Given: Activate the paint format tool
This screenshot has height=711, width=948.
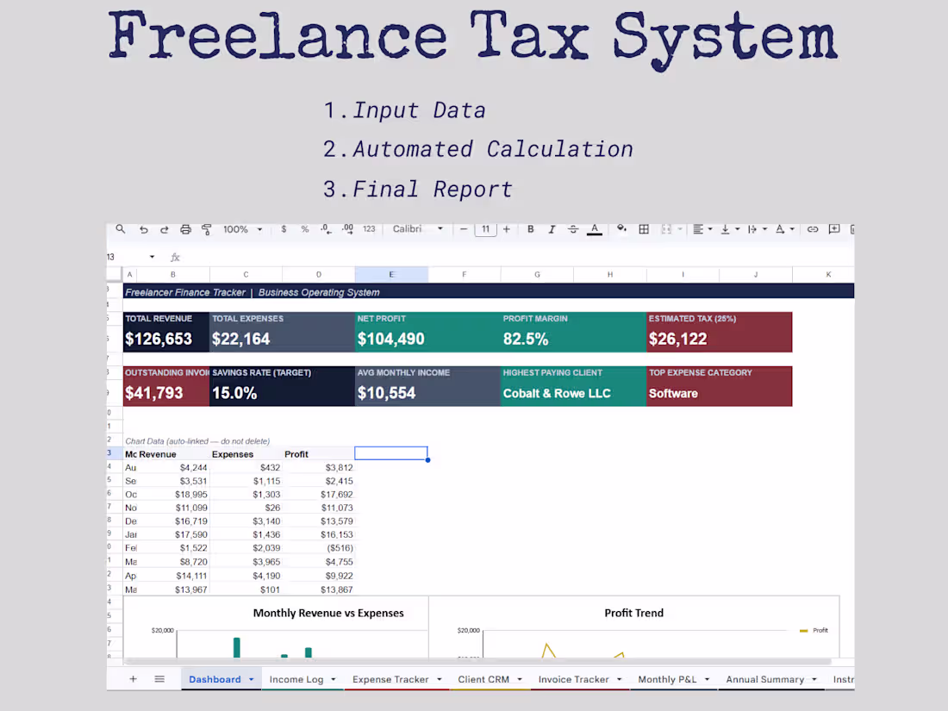Looking at the screenshot, I should [x=207, y=229].
